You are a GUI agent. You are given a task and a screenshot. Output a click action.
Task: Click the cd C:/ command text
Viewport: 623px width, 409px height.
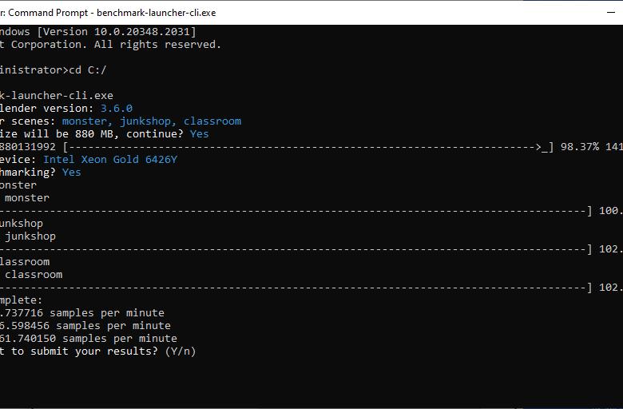[x=88, y=70]
